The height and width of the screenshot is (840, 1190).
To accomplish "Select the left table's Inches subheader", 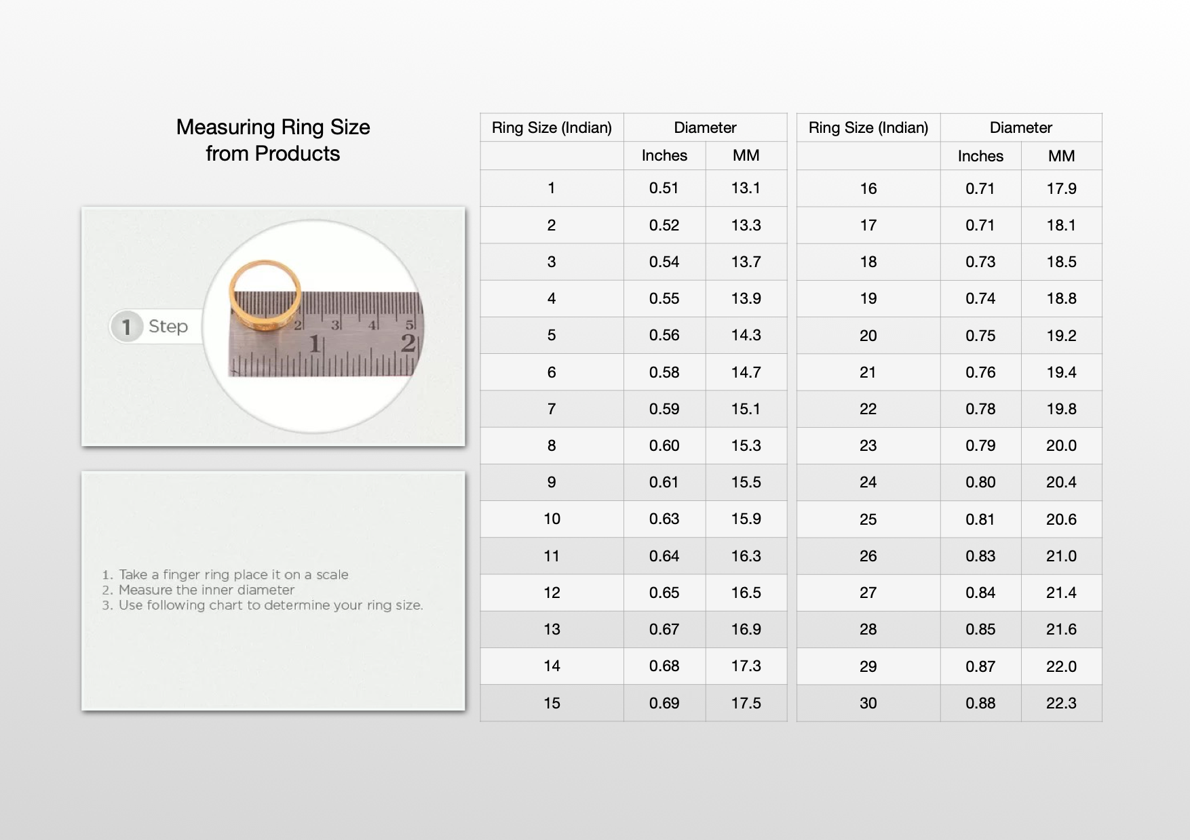I will [664, 156].
